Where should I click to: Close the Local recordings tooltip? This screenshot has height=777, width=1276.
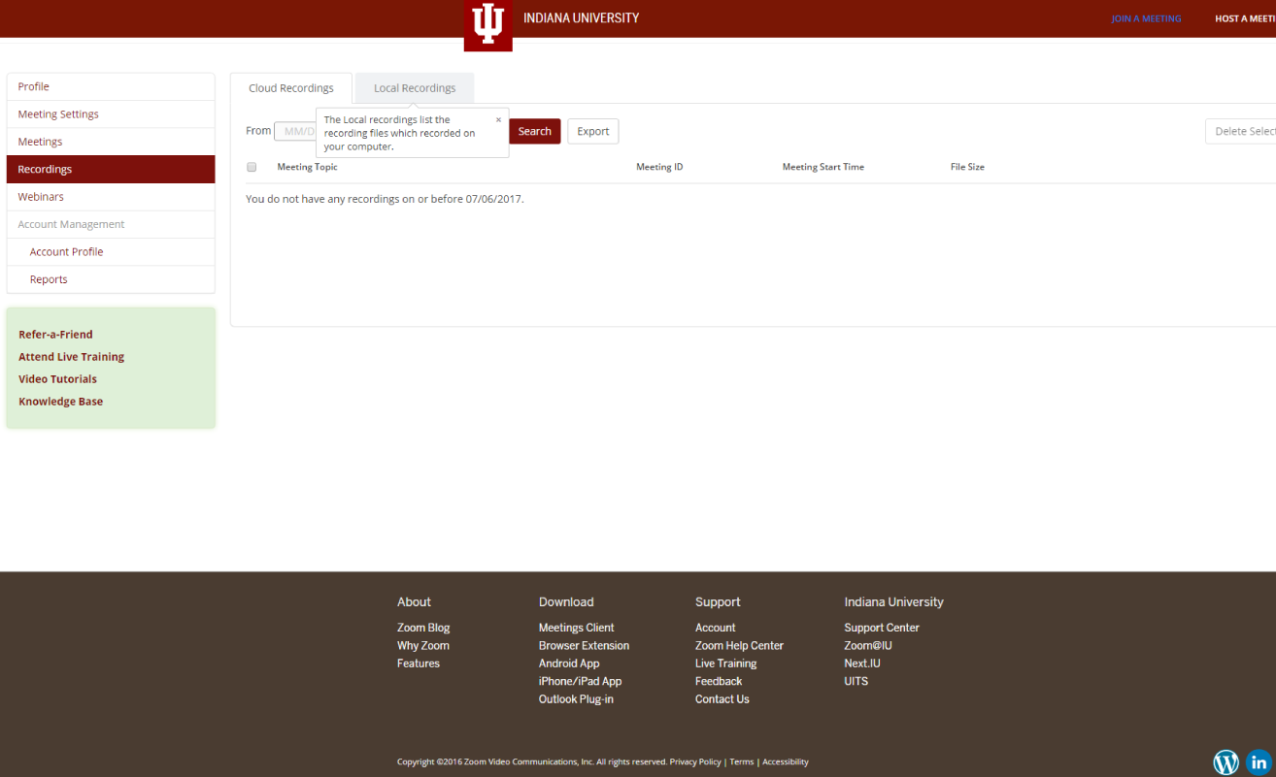pyautogui.click(x=499, y=120)
